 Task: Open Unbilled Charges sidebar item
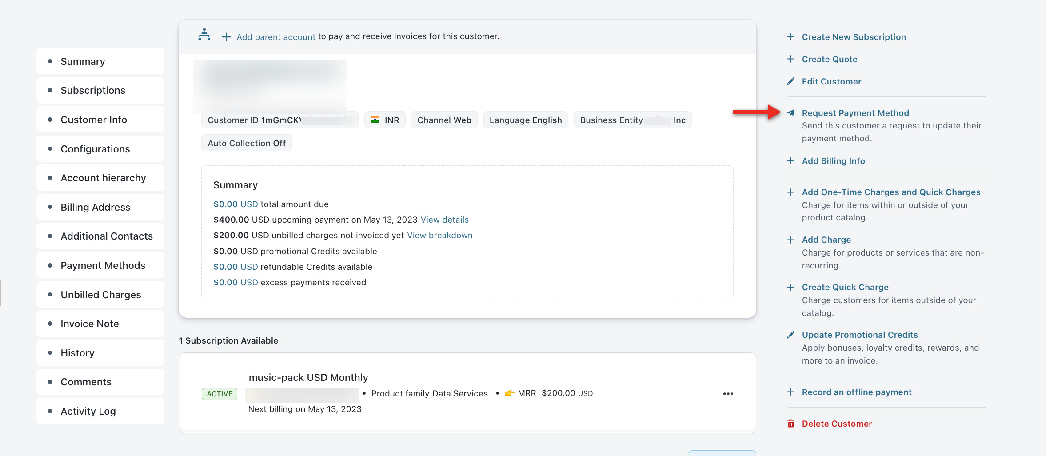100,295
